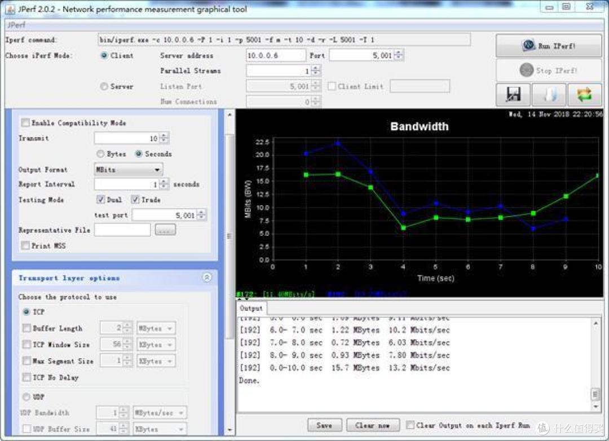Viewport: 609px width, 441px height.
Task: Increase the Port spinner value
Action: [x=399, y=53]
